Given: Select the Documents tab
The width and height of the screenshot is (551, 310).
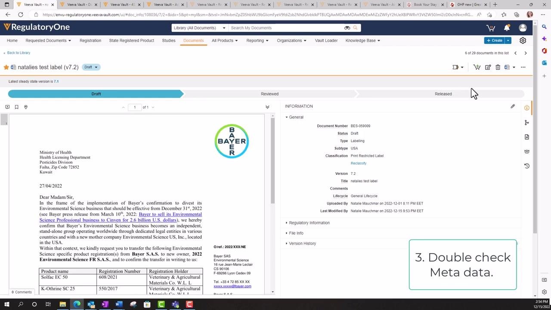Looking at the screenshot, I should (x=193, y=40).
